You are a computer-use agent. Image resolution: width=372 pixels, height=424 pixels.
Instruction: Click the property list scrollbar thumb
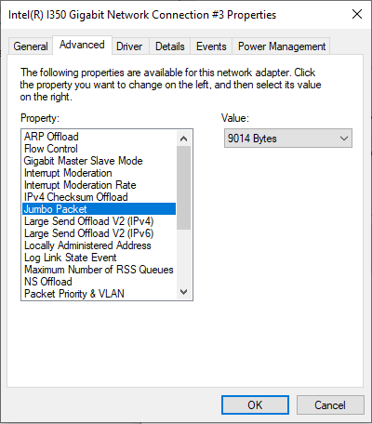pyautogui.click(x=183, y=188)
